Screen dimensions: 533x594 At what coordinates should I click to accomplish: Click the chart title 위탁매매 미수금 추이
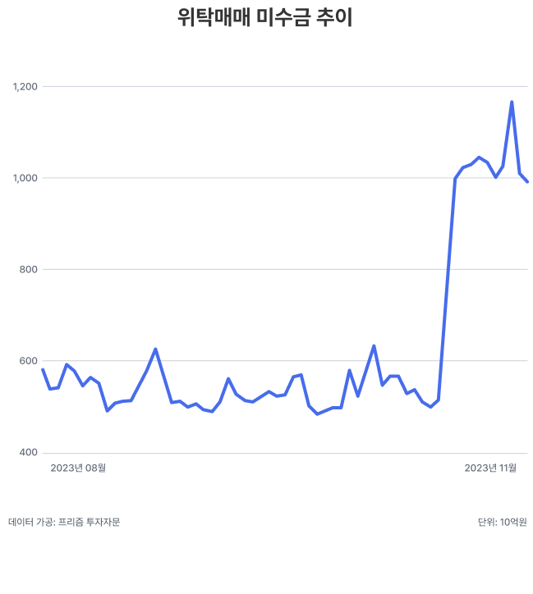(265, 17)
